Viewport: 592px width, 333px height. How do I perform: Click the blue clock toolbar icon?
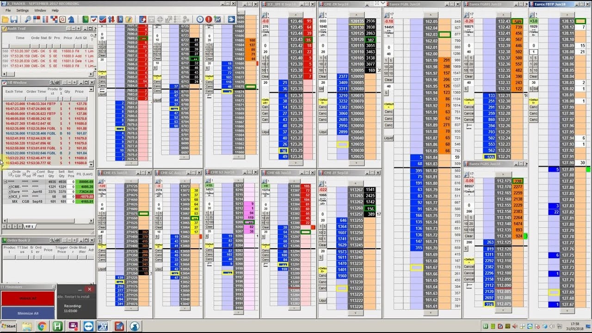[x=200, y=19]
